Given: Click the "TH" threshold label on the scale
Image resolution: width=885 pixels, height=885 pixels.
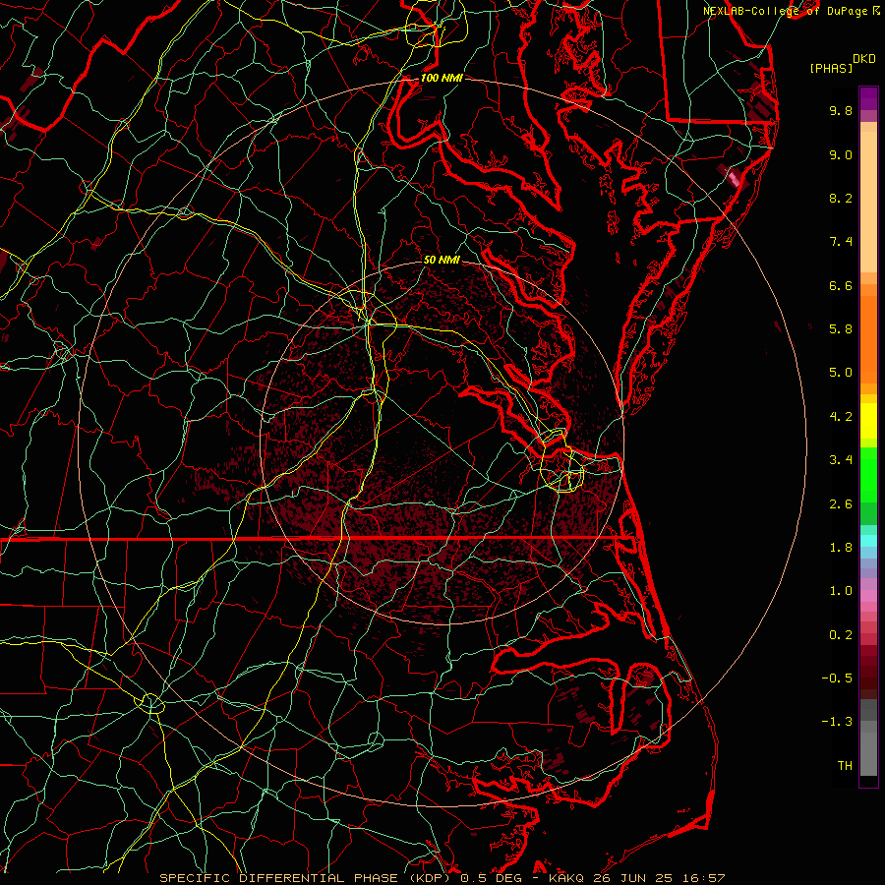Looking at the screenshot, I should (845, 766).
